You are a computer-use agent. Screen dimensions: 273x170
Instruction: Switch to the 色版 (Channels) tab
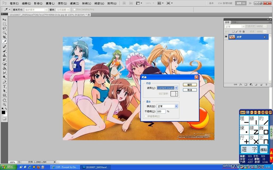click(x=234, y=22)
